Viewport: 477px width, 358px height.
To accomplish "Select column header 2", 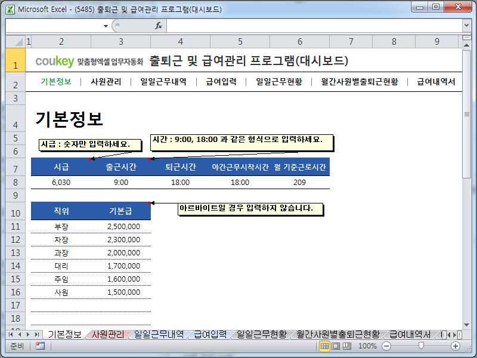I will 61,41.
